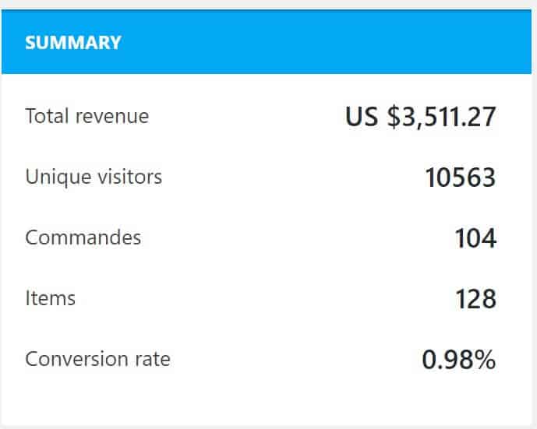Select the Commandes label
Screen dimensions: 537x429
point(83,237)
